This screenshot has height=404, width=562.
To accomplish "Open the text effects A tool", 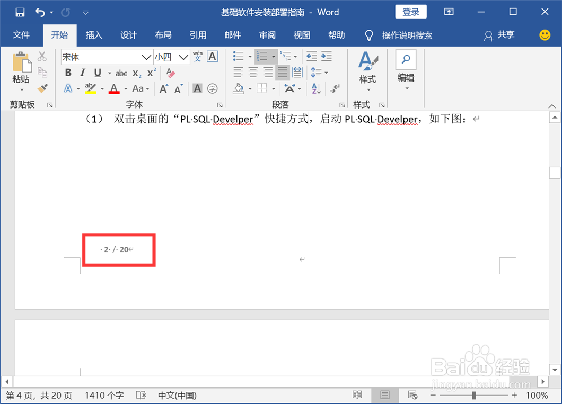I will [68, 88].
